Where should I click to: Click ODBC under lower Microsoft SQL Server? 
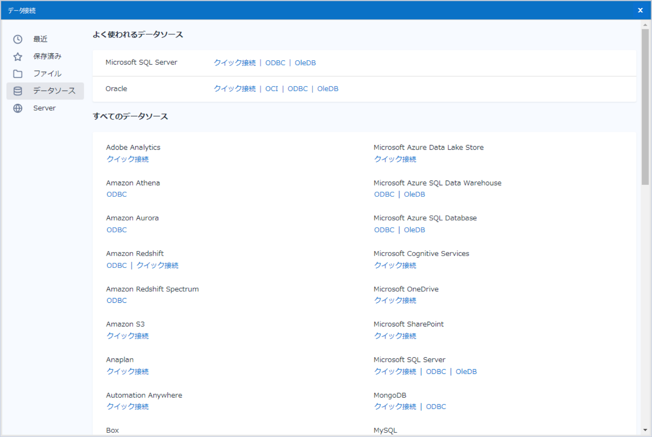pos(436,372)
